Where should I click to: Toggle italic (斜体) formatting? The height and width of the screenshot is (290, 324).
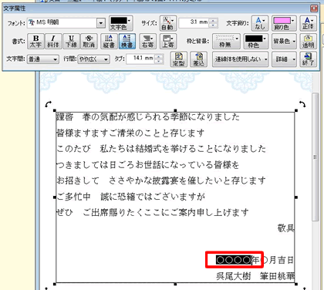[53, 41]
